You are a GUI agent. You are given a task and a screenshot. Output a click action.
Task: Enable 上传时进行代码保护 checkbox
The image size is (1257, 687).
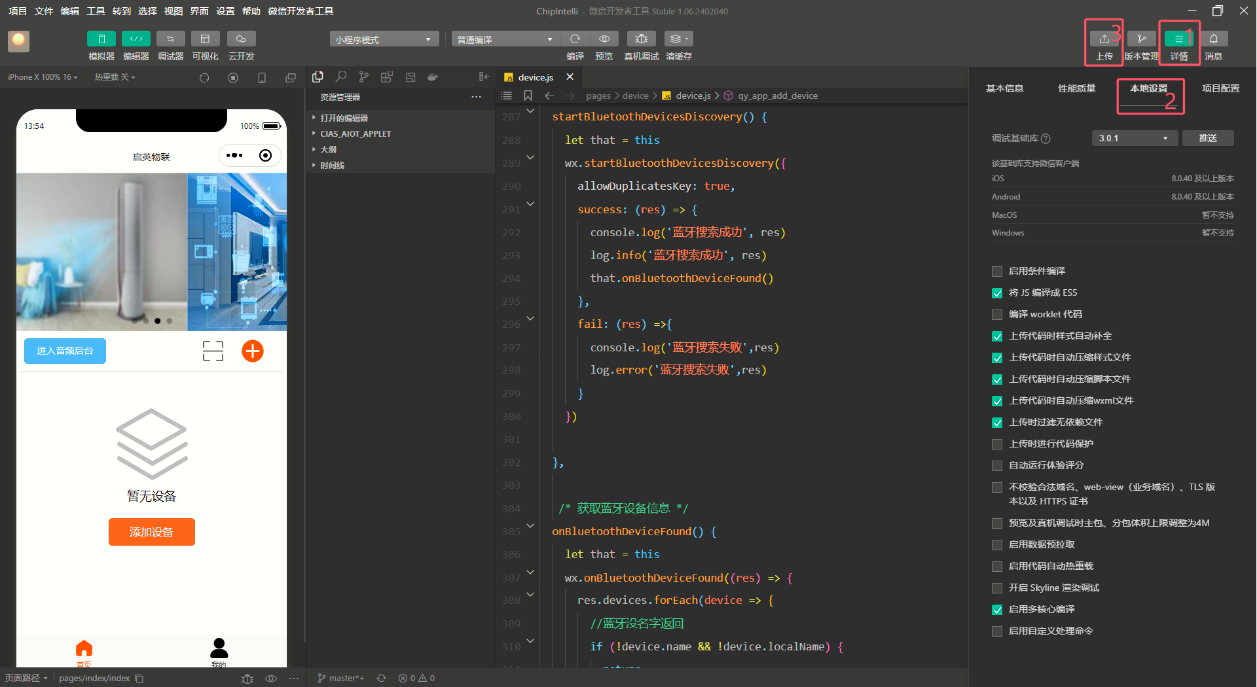[x=997, y=444]
